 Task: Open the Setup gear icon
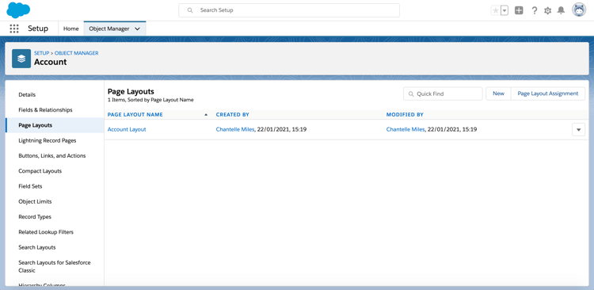[548, 10]
